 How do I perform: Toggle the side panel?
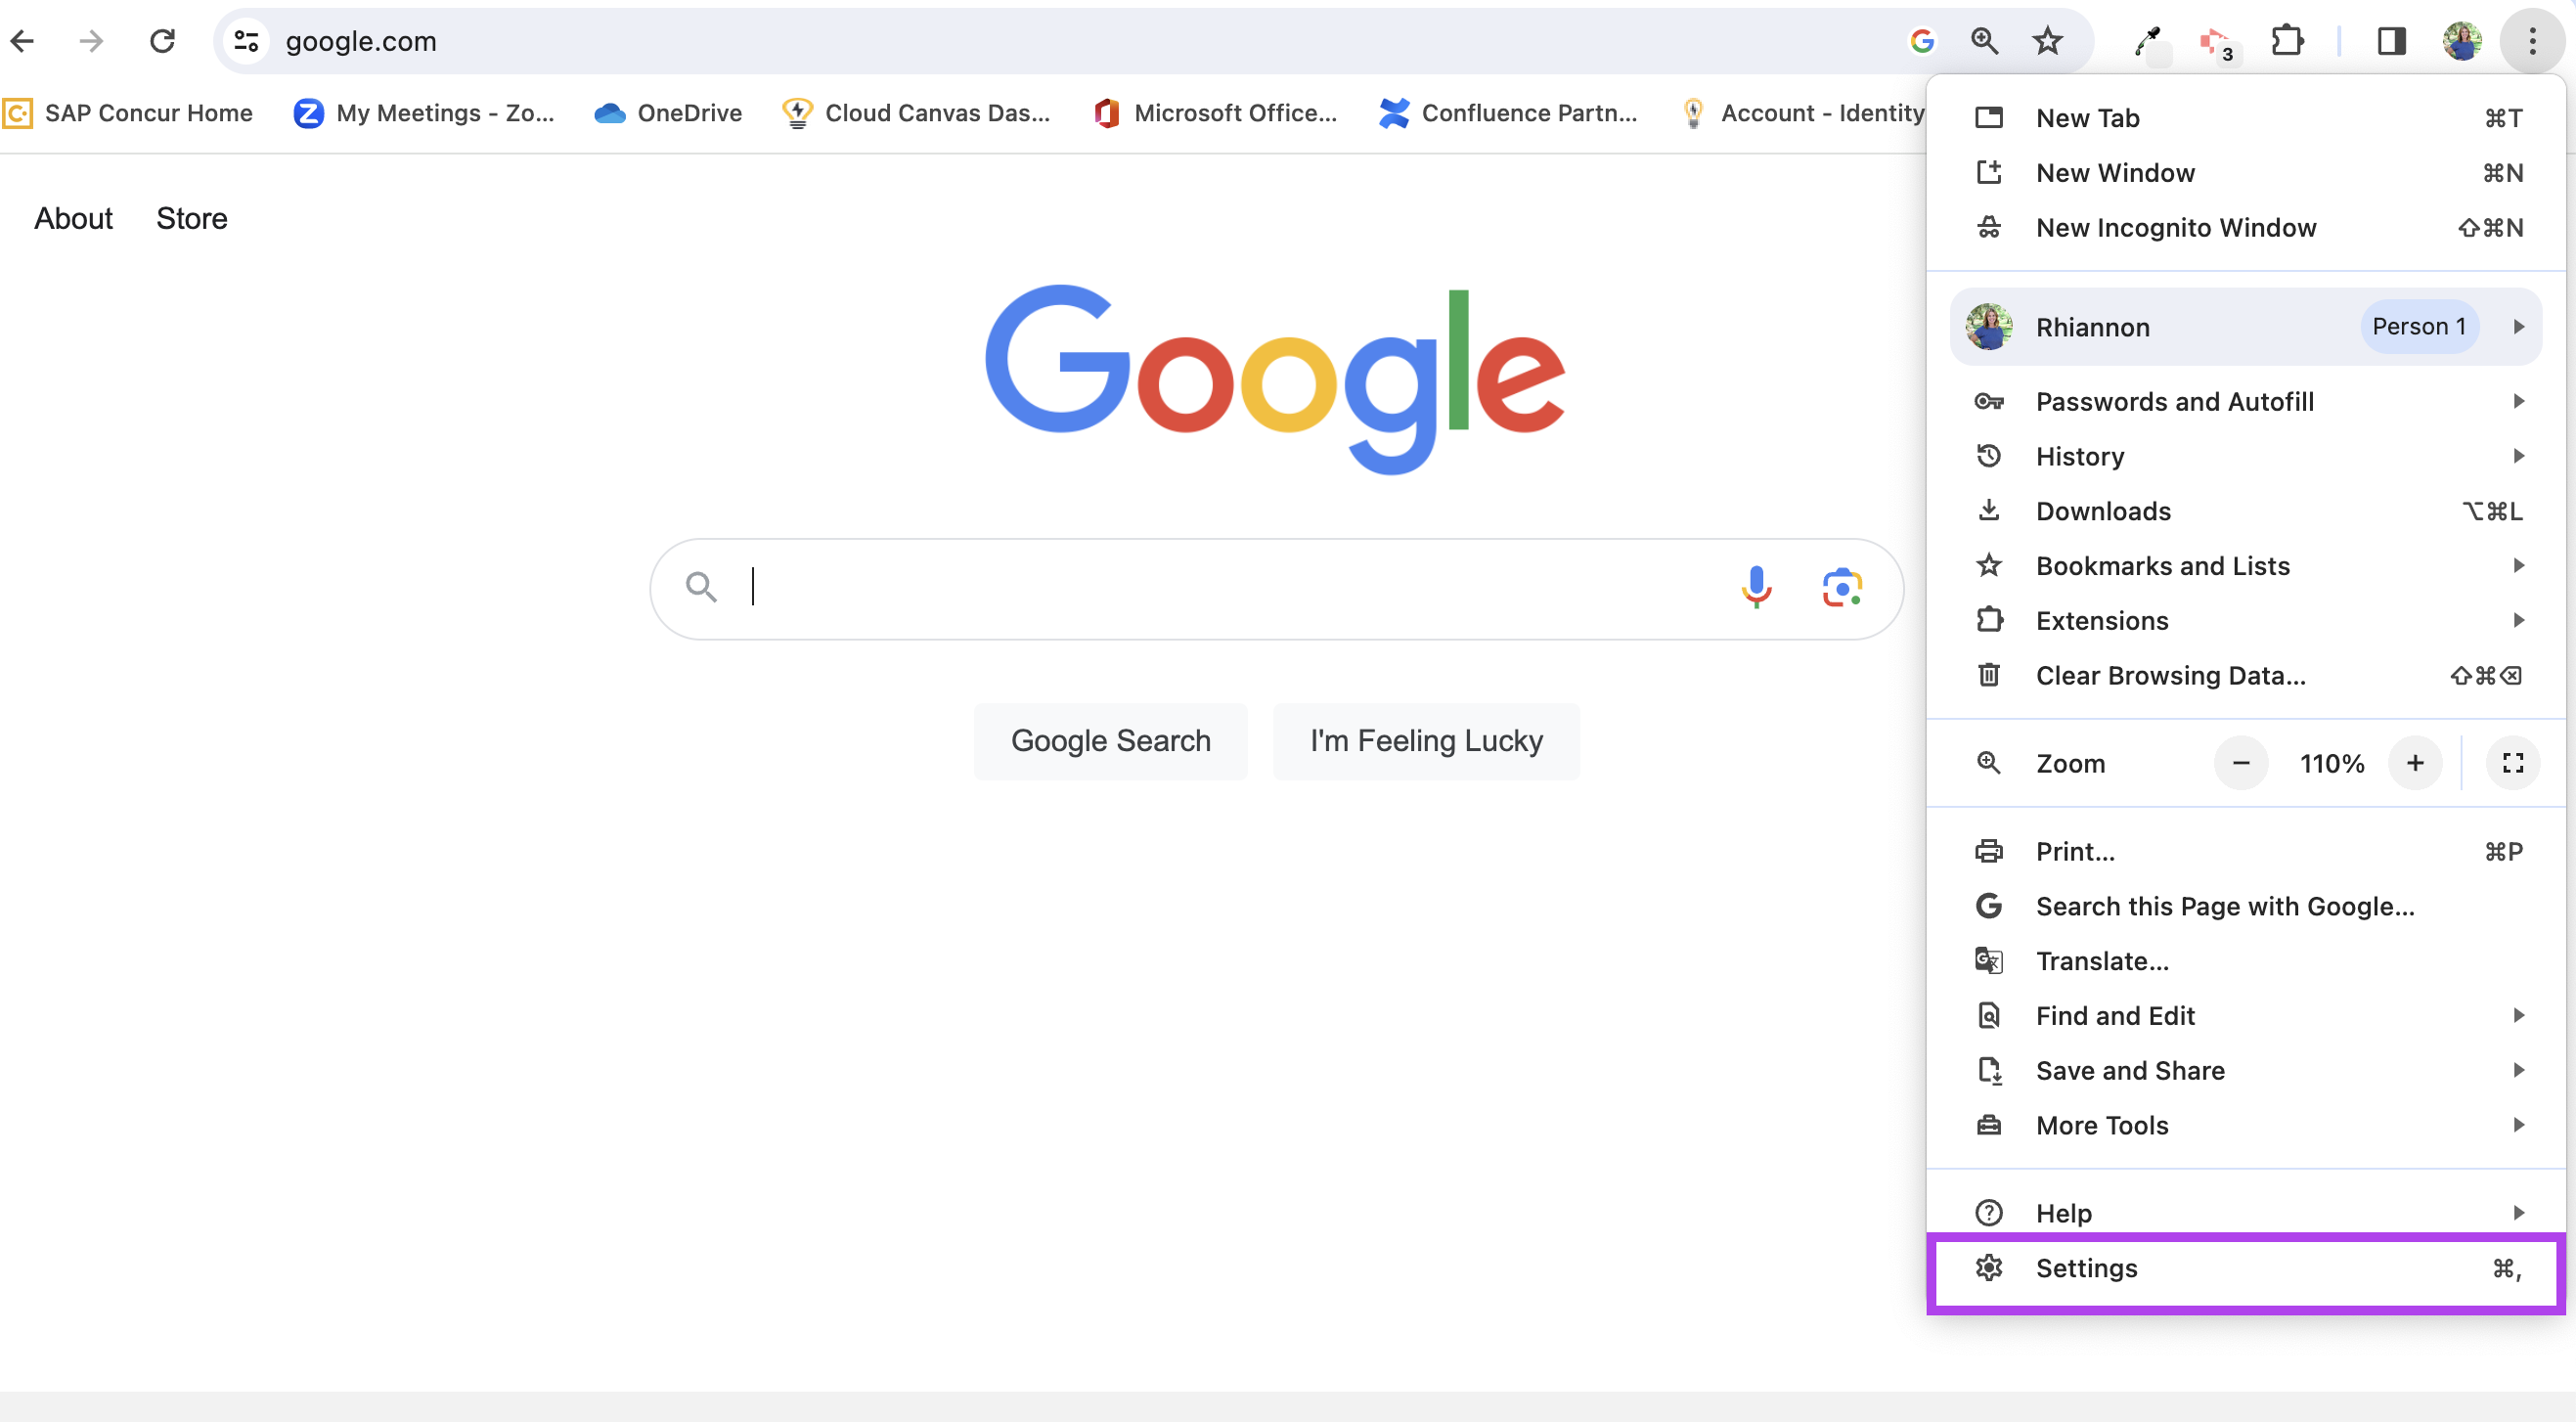[2391, 41]
